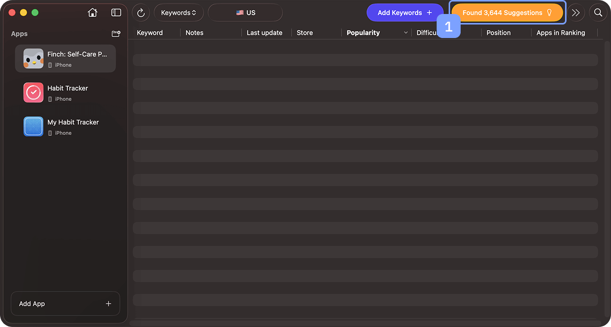Click the Apps in Ranking column header
The width and height of the screenshot is (611, 327).
point(561,32)
